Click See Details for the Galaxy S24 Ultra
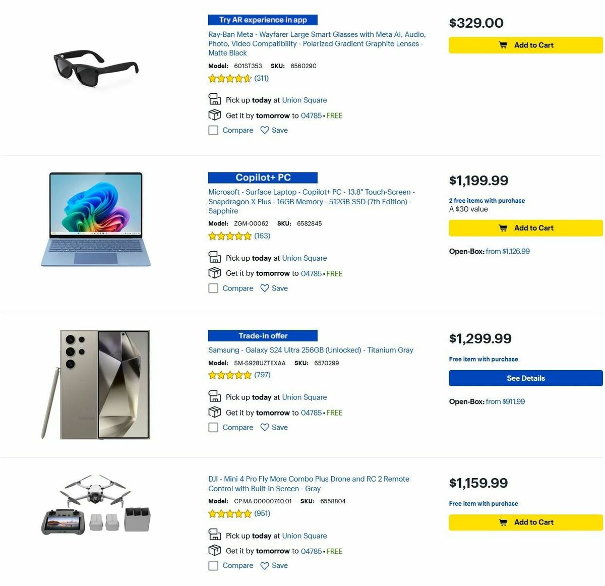Image resolution: width=605 pixels, height=586 pixels. (x=525, y=378)
